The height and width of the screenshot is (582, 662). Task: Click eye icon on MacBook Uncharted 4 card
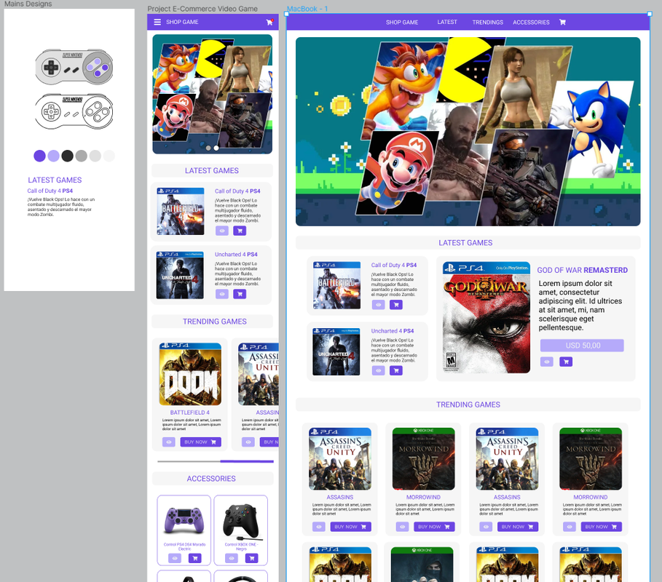coord(378,370)
